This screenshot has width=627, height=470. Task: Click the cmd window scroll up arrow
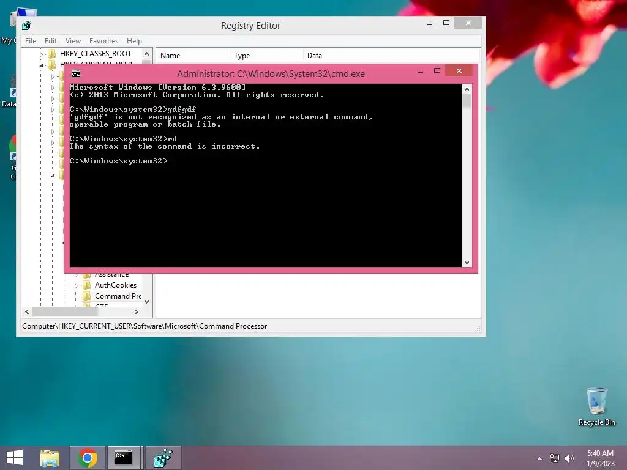tap(467, 89)
